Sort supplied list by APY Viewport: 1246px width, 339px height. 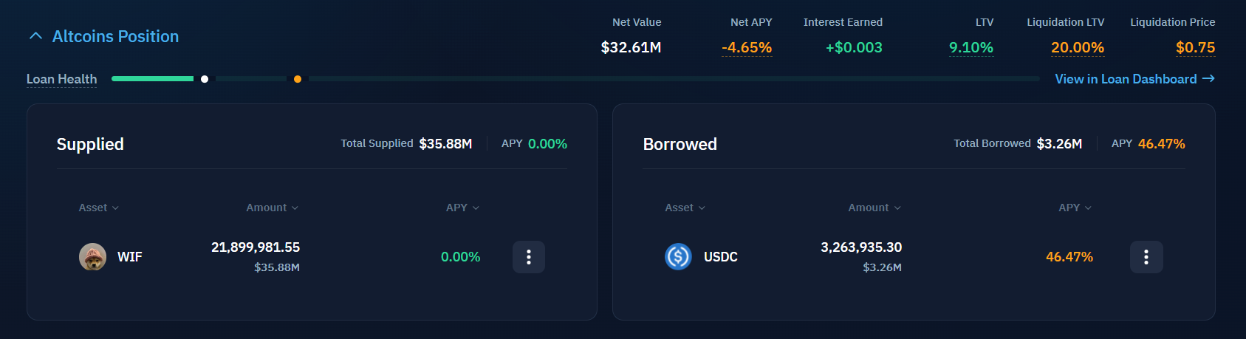pos(462,208)
